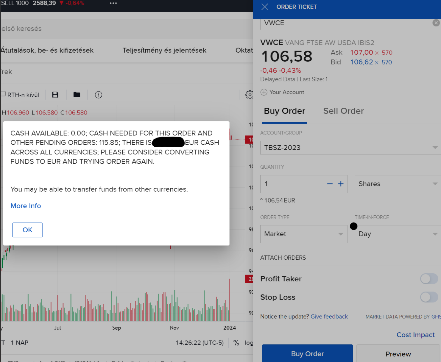Click the estimated cost 106,54 EUR
This screenshot has height=362, width=441.
(278, 200)
